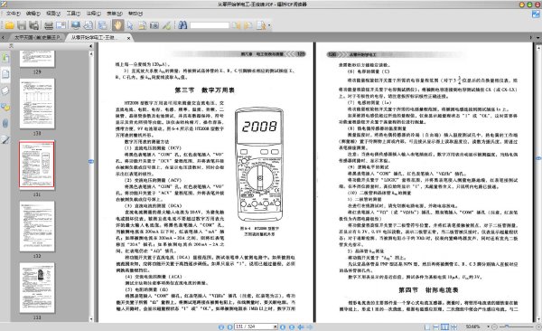Select page 133 thumbnail
This screenshot has width=542, height=331.
37,288
